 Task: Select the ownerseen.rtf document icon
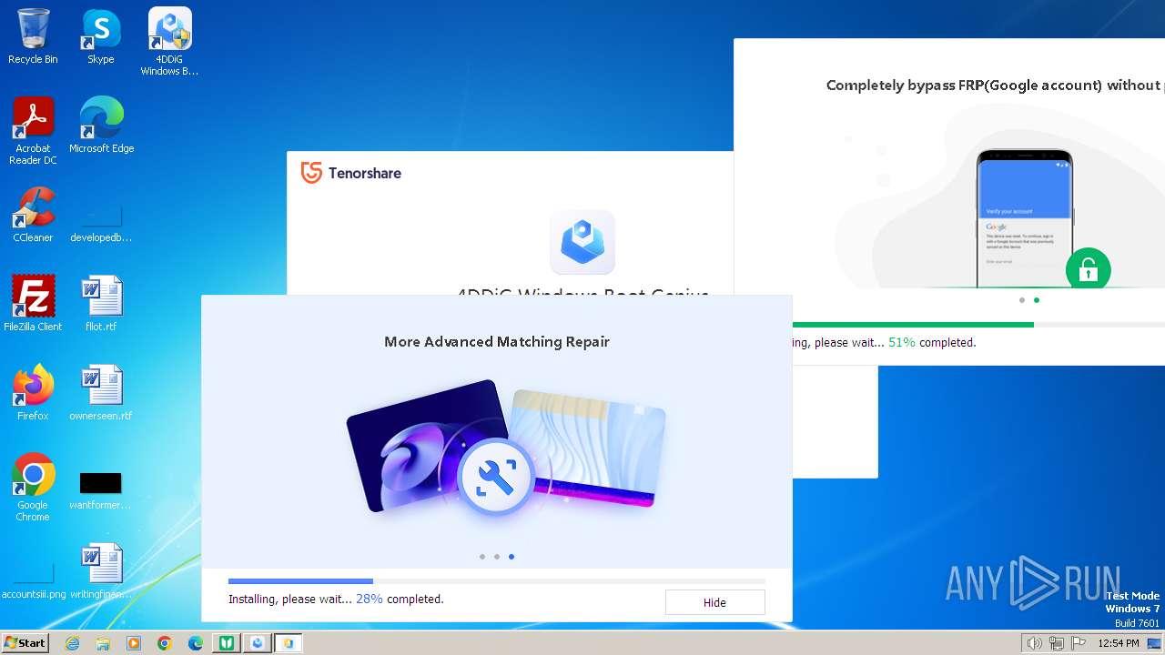101,393
